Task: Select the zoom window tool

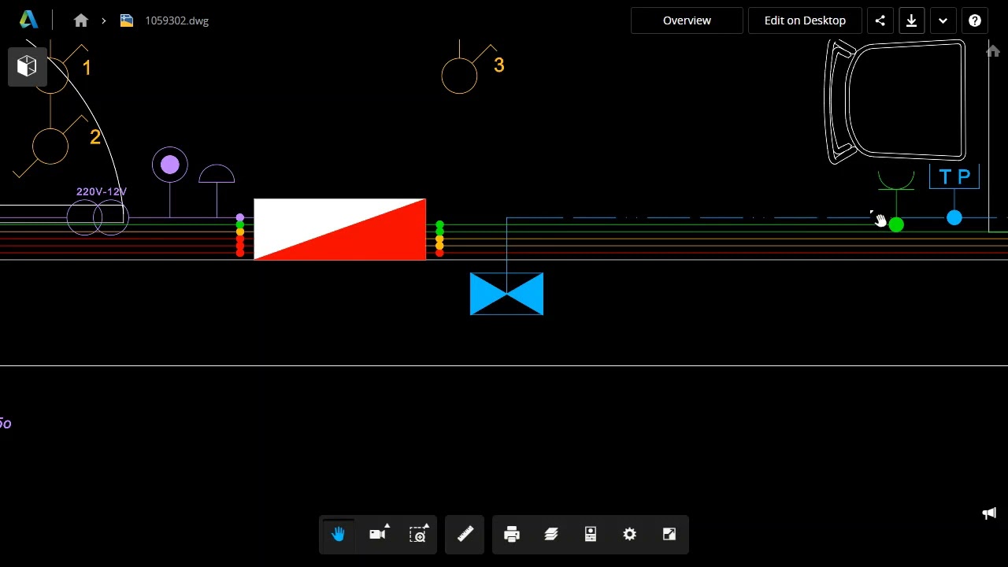Action: (x=418, y=535)
